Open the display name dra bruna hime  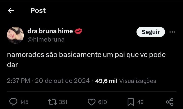pos(50,31)
